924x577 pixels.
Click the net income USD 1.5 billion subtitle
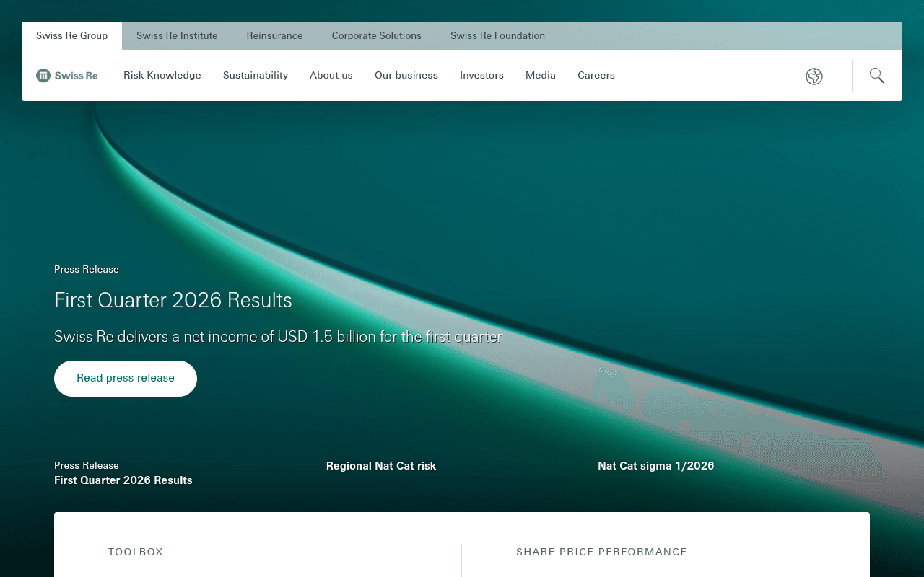coord(278,337)
